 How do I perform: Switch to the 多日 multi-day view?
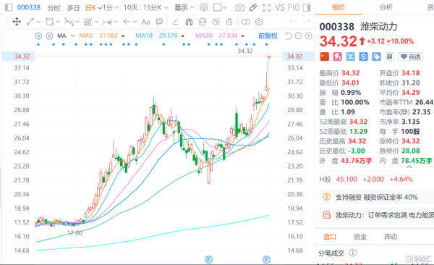pyautogui.click(x=73, y=8)
